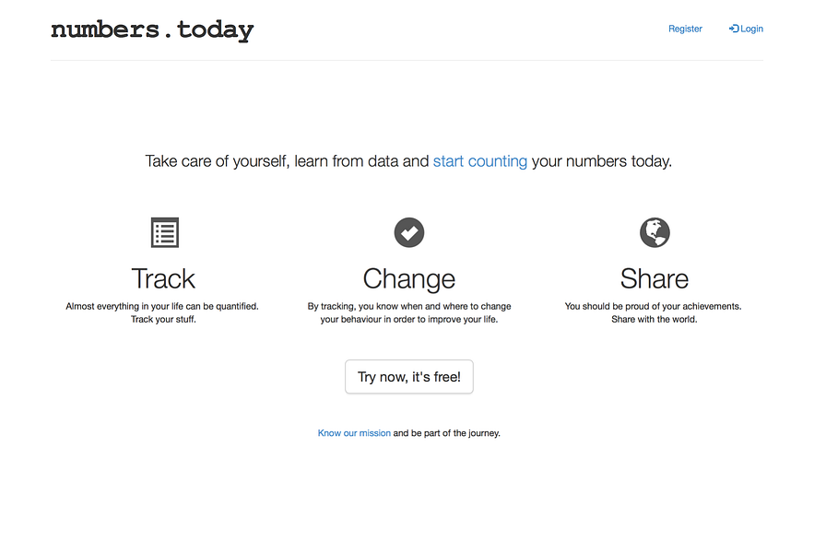Click the 'Almost everything in your life' description
The image size is (814, 553).
(162, 306)
